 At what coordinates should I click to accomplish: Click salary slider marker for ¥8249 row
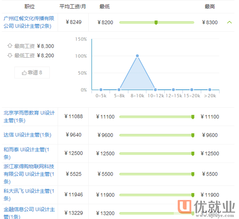pos(156,22)
